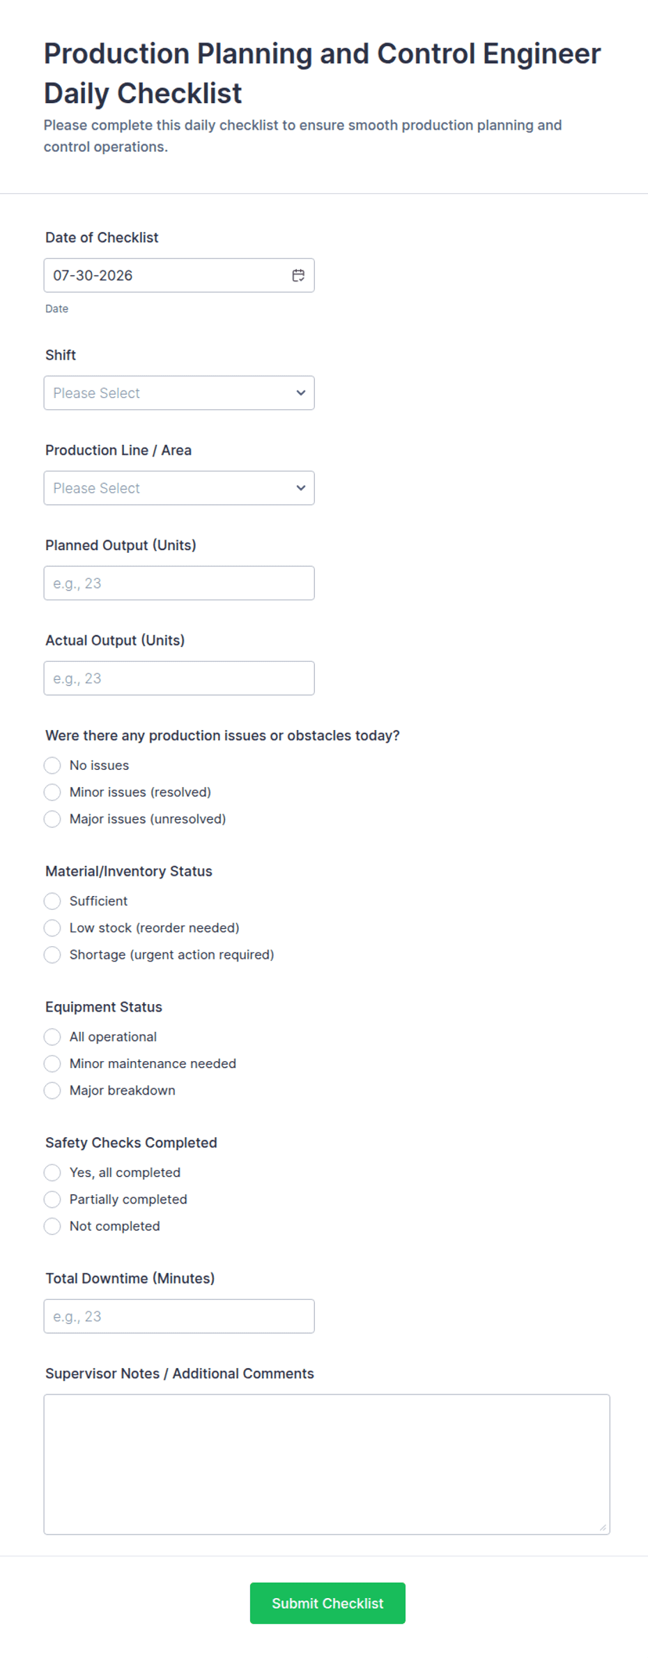
Task: Choose Minor issues (resolved)
Action: (x=52, y=792)
